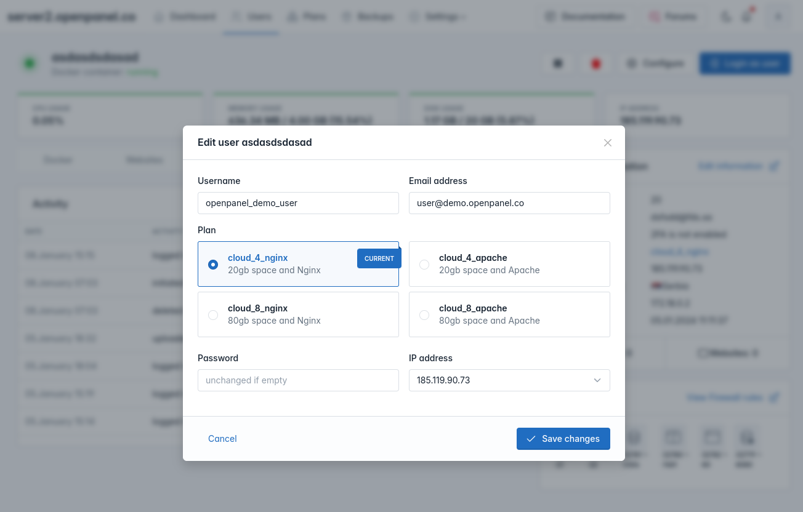Click the Password input field

tap(298, 380)
